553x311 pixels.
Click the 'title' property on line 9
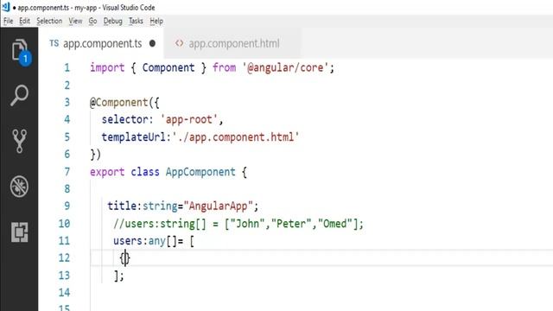tap(122, 206)
